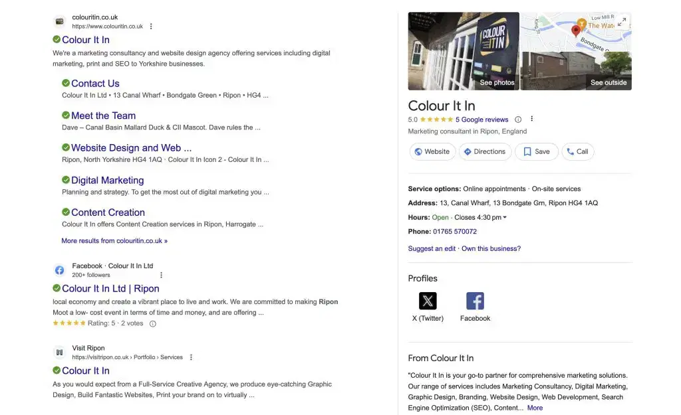
Task: Expand the opening hours dropdown
Action: (505, 218)
